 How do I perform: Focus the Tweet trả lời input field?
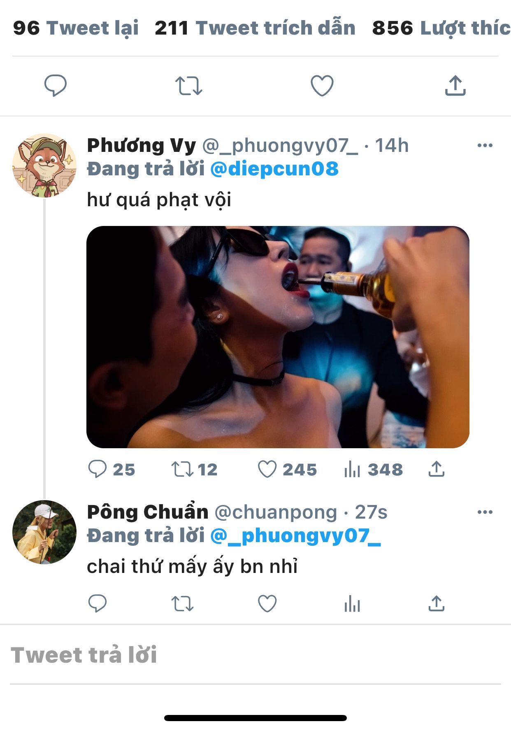[x=255, y=655]
